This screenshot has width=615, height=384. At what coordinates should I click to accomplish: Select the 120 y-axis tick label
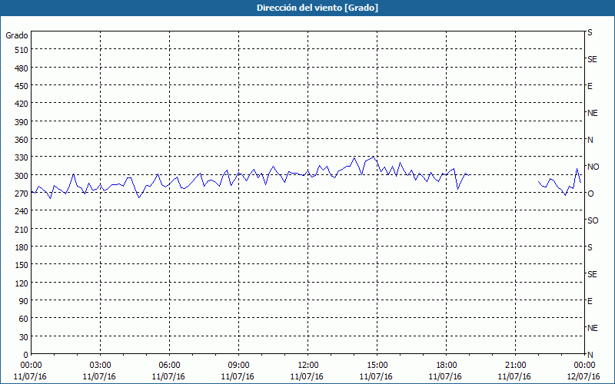pyautogui.click(x=22, y=283)
